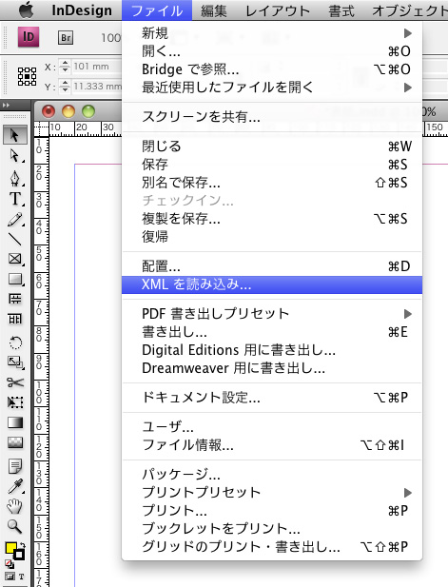448x587 pixels.
Task: Choose 復帰 menu item
Action: [272, 237]
